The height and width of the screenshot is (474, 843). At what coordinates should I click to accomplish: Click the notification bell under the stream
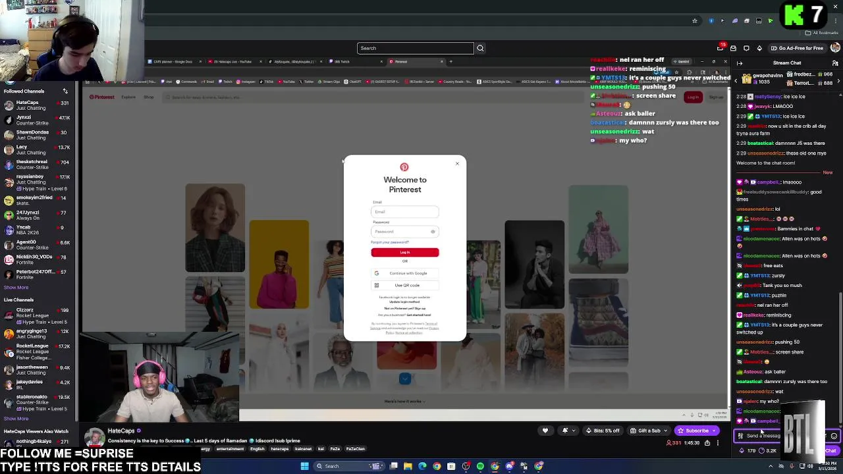click(565, 431)
